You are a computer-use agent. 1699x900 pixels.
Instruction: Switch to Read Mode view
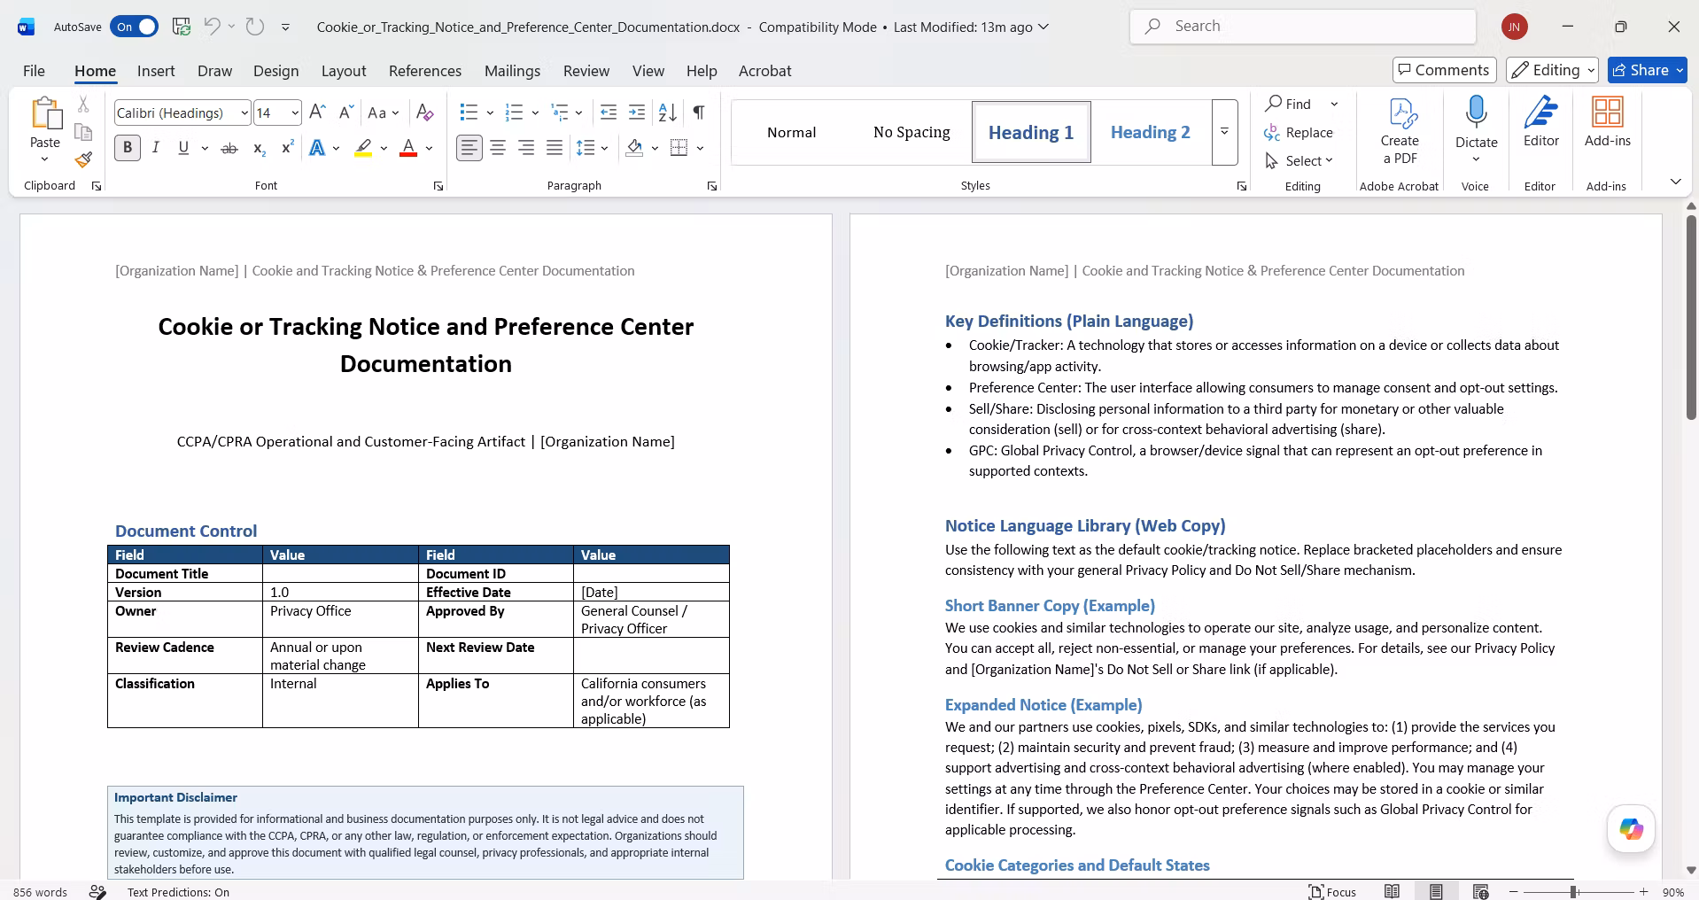coord(1393,892)
